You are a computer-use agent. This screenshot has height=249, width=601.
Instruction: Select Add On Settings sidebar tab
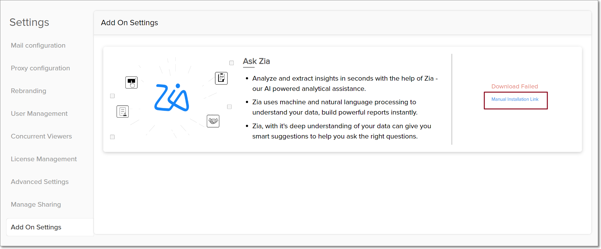pyautogui.click(x=36, y=227)
